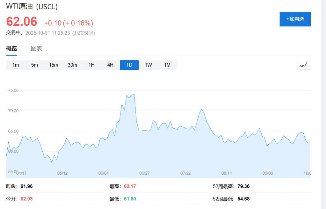Select the 1m time interval
This screenshot has width=326, height=209.
pyautogui.click(x=16, y=65)
